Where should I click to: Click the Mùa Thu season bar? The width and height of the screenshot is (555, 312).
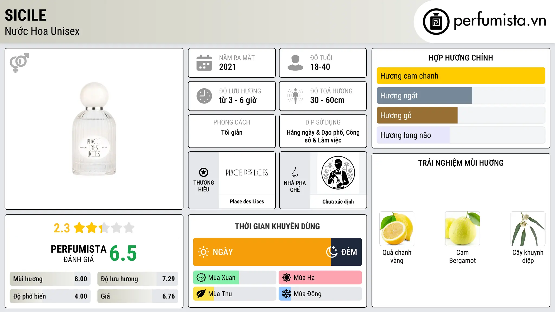click(x=234, y=294)
